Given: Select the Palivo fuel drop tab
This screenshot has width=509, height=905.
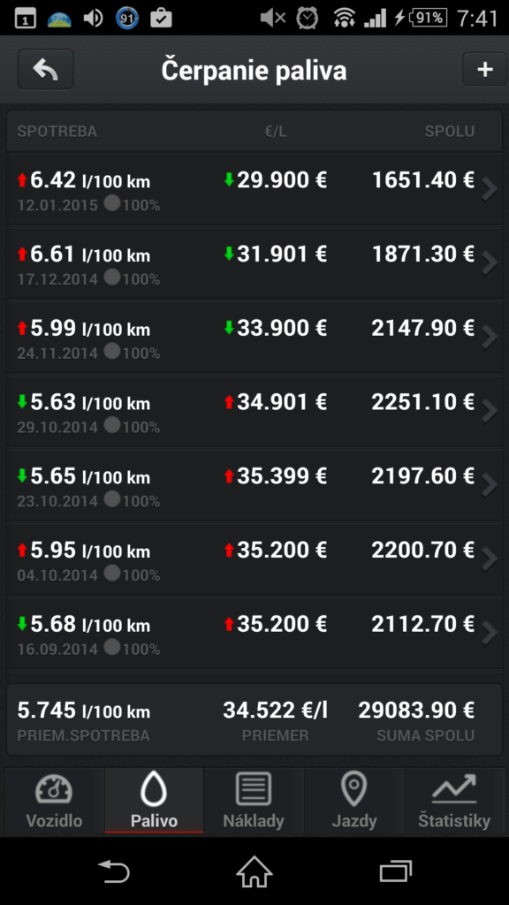Looking at the screenshot, I should [154, 801].
